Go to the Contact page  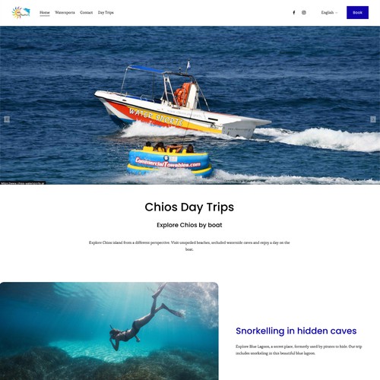point(87,12)
